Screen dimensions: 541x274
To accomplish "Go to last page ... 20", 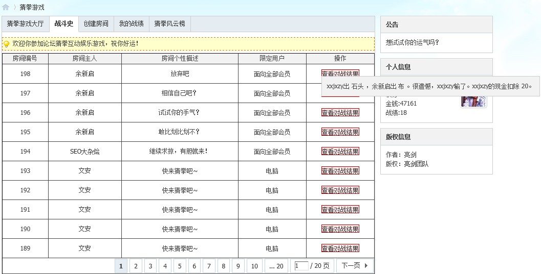I will click(x=276, y=266).
